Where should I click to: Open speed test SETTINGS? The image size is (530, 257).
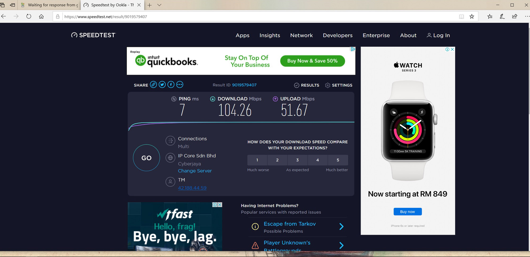point(339,85)
